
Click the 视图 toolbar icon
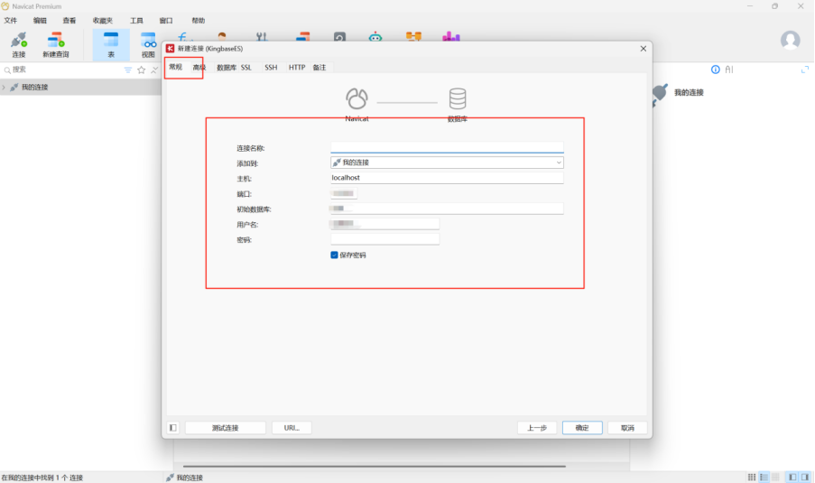148,44
